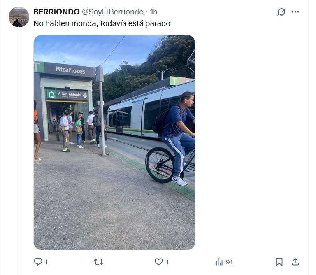Viewport: 316px width, 275px height.
Task: Click the 1h timestamp
Action: 153,12
